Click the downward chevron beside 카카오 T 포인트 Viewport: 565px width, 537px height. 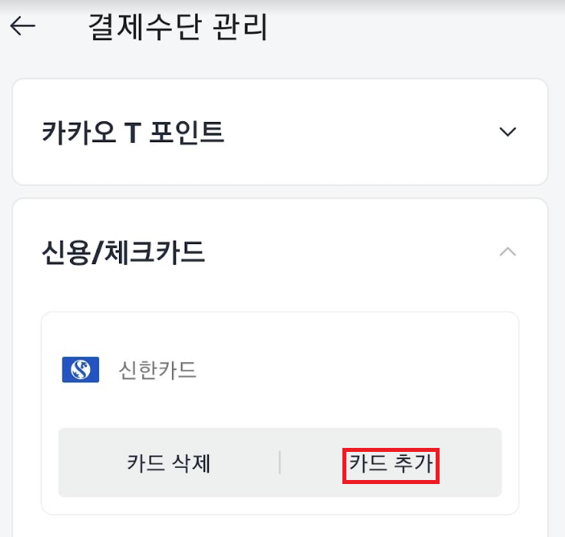coord(508,132)
